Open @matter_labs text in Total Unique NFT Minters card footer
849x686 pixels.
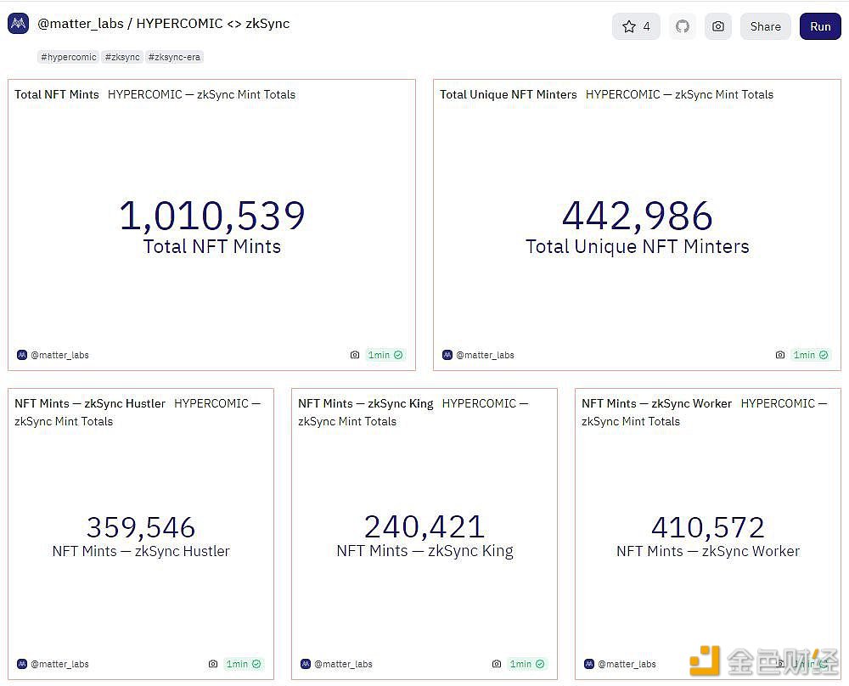pos(485,355)
